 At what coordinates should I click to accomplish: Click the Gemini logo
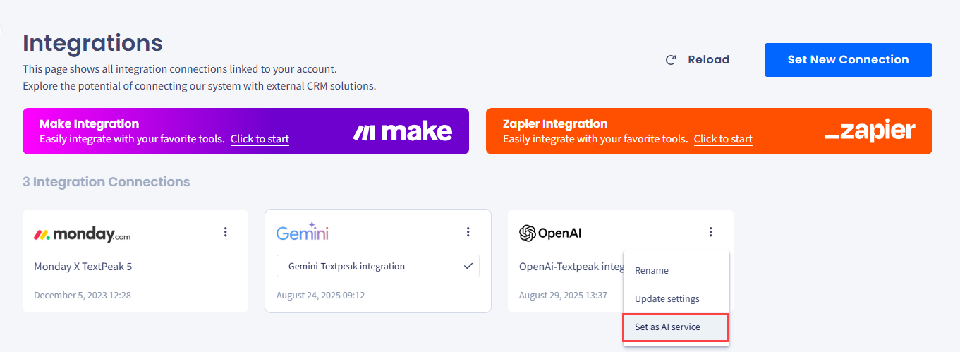point(303,232)
